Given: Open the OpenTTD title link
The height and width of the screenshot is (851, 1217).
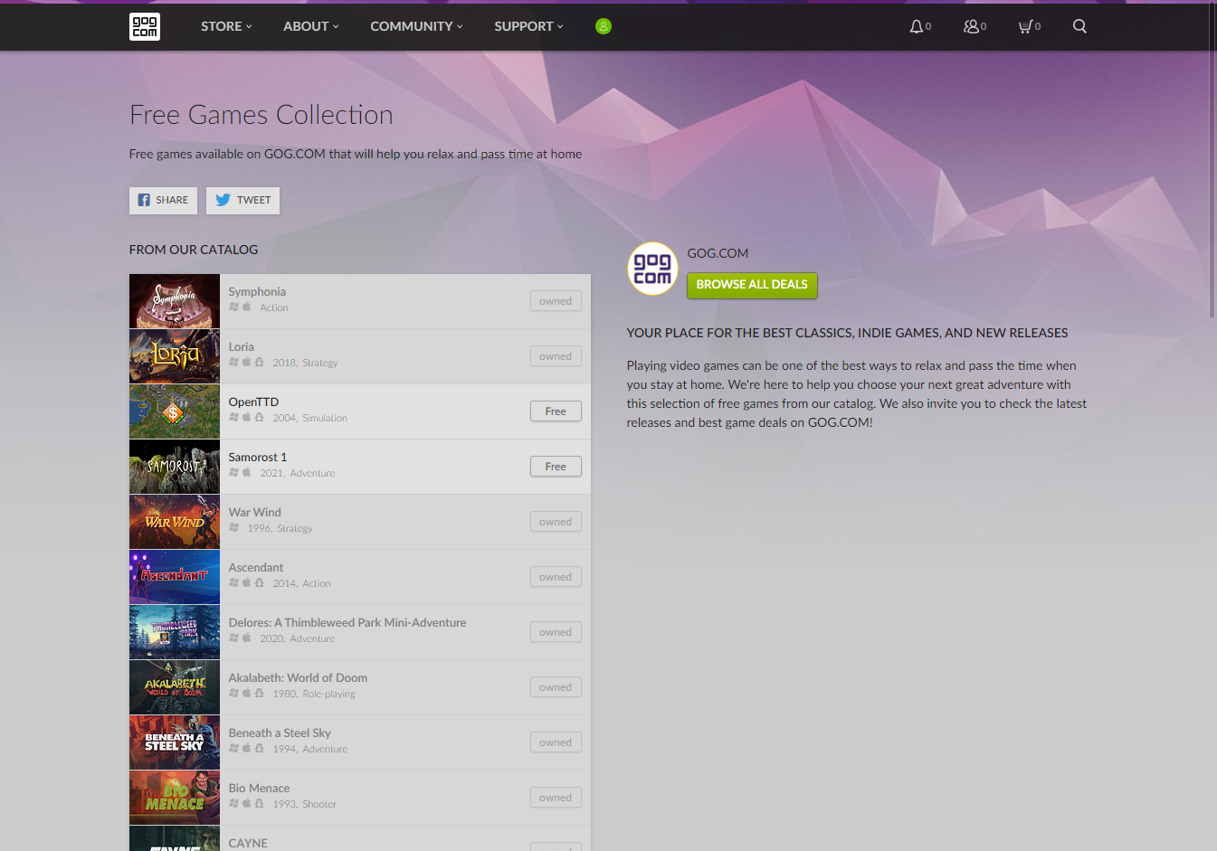Looking at the screenshot, I should click(x=253, y=402).
